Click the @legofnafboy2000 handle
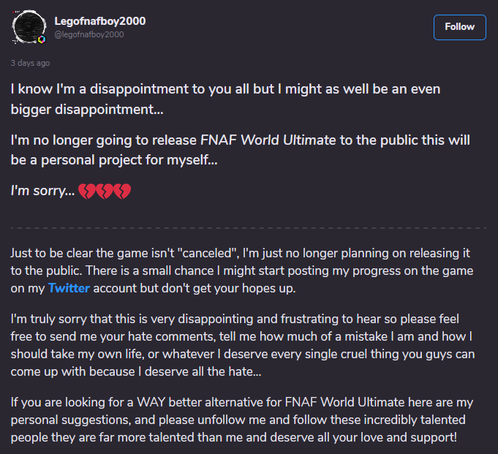 89,34
